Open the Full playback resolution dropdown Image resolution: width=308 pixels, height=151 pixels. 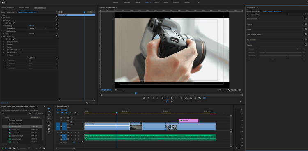point(222,90)
